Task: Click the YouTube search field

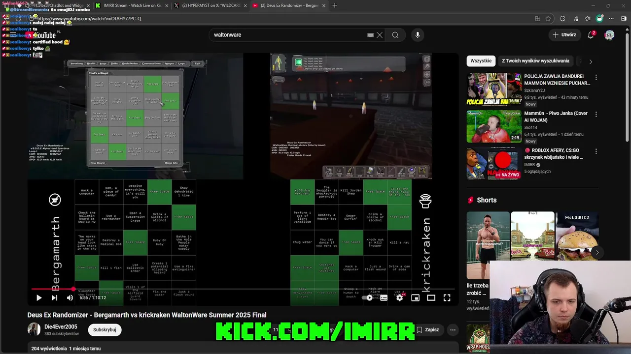Action: point(288,35)
